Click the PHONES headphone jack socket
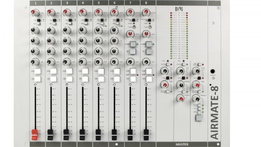Viewport: 261px width, 147px height. point(212,71)
